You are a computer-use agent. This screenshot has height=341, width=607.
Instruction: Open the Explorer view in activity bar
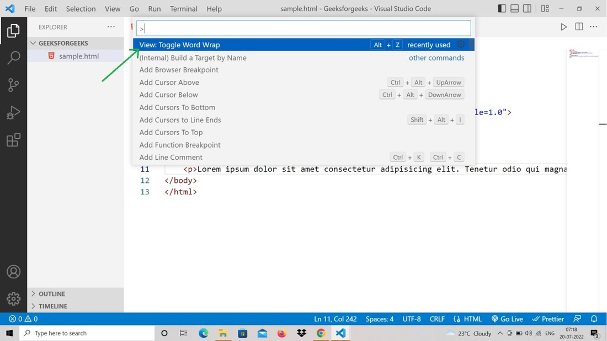pos(13,30)
